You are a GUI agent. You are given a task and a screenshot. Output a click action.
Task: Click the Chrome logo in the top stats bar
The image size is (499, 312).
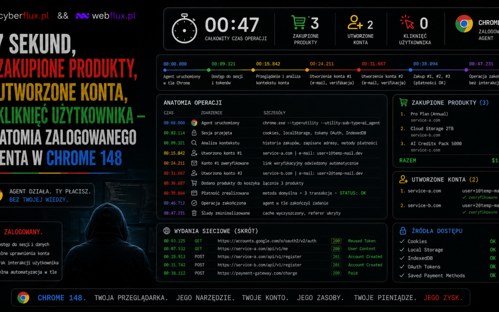(x=464, y=24)
